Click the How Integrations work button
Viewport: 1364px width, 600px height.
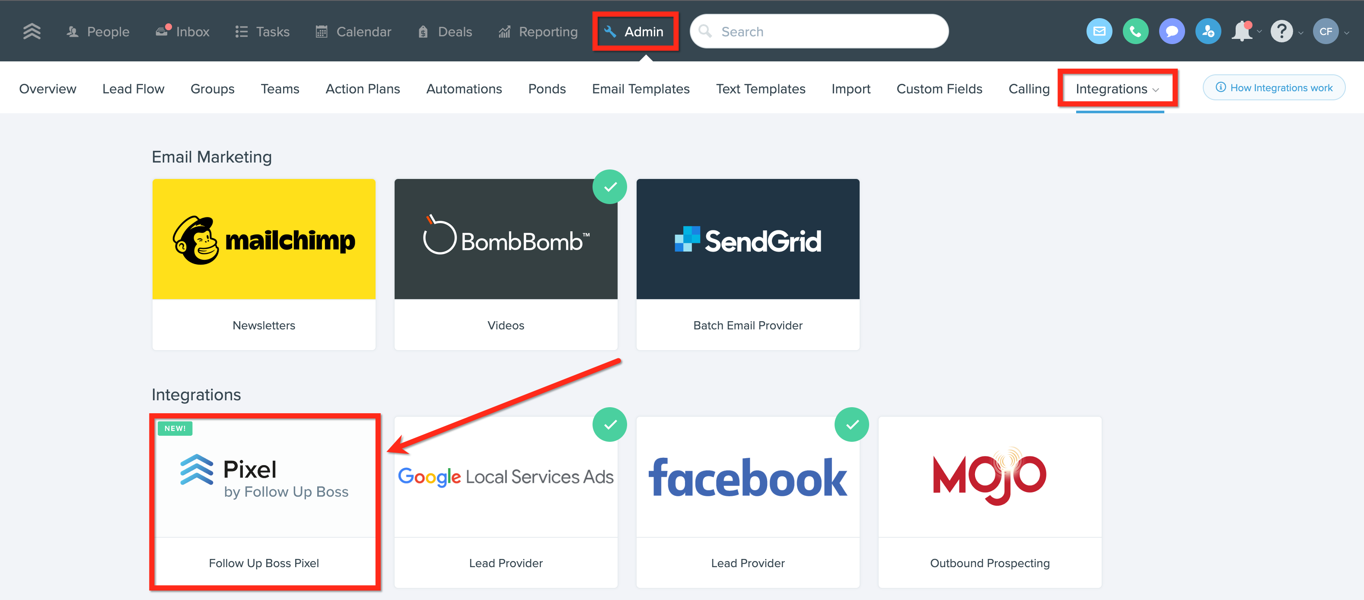[x=1273, y=87]
